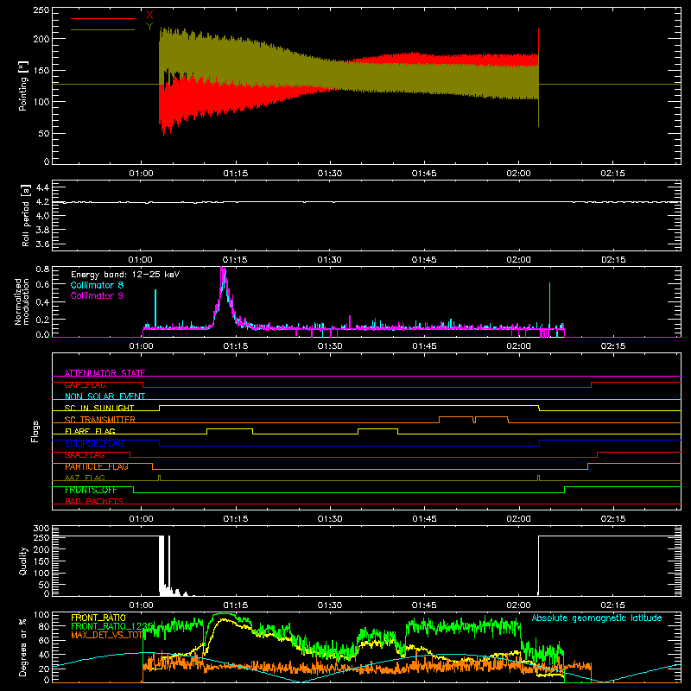Click the 0.8 tick on the modulation axis

(42, 269)
